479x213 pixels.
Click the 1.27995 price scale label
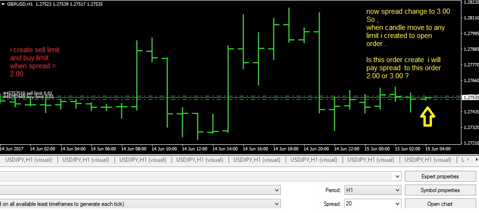[471, 33]
